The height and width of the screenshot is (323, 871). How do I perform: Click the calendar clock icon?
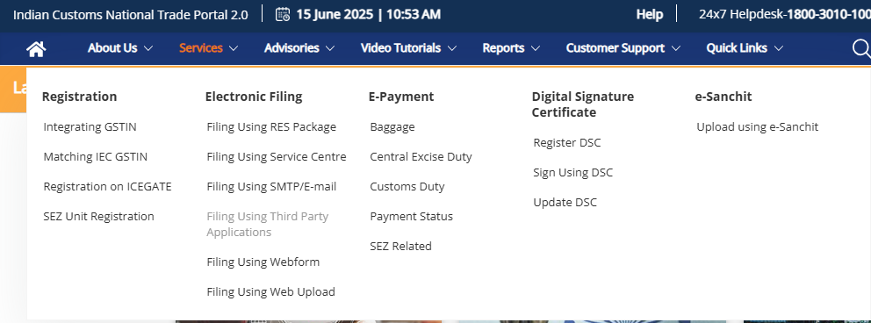(x=283, y=14)
